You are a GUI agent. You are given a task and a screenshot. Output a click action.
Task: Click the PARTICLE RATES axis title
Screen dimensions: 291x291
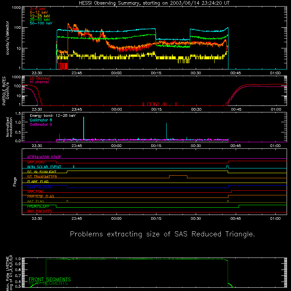tap(4, 91)
